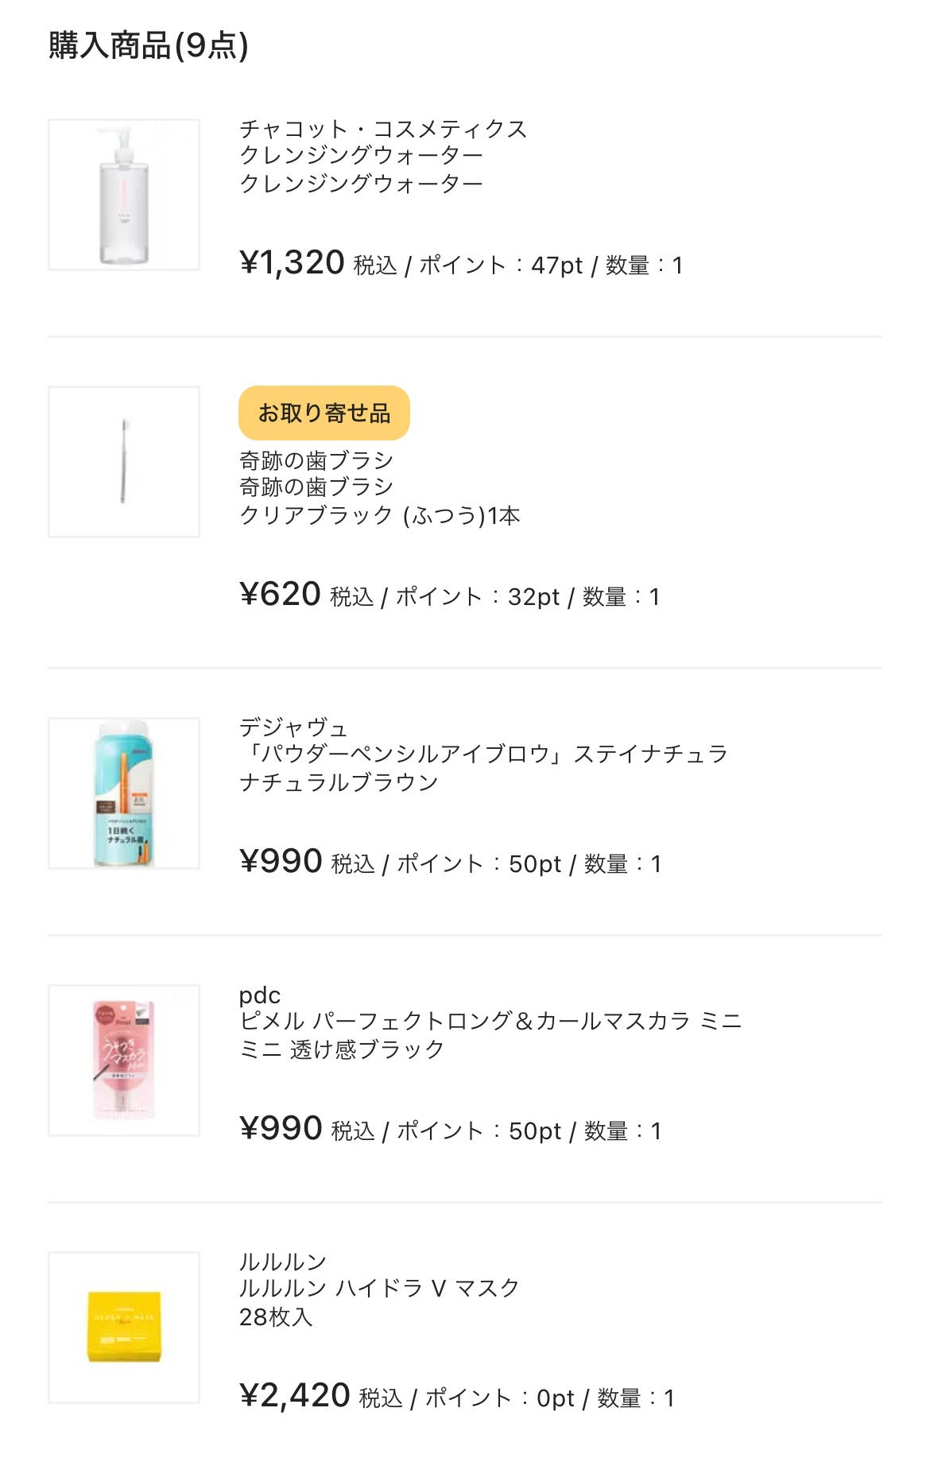Click the デジャヴュ brand name

pos(293,727)
